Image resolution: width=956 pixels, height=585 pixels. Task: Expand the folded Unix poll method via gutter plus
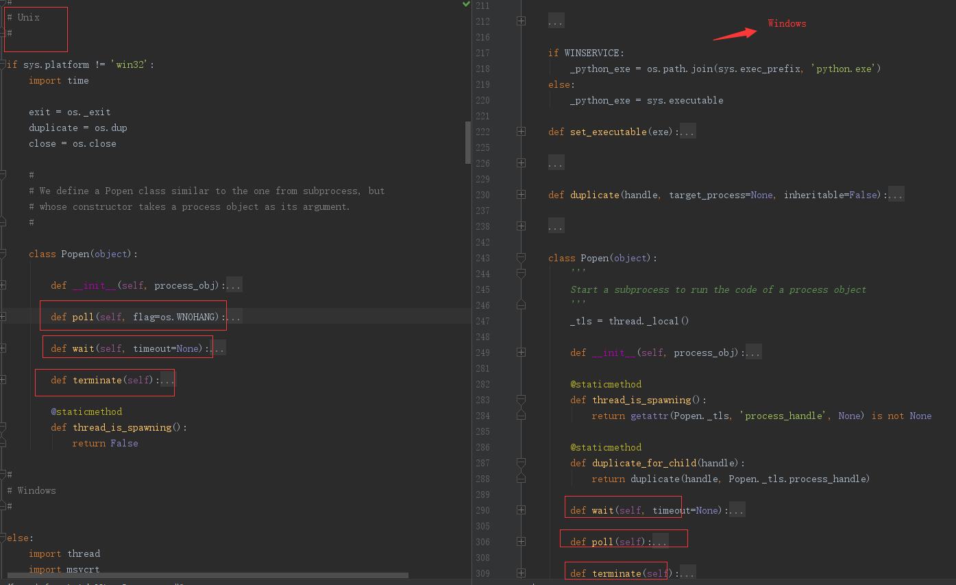[3, 317]
